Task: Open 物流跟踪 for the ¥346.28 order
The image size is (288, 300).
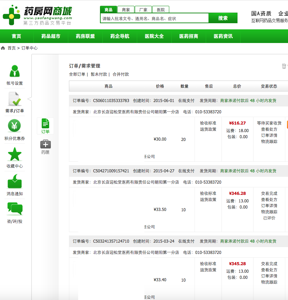Action: (x=269, y=212)
